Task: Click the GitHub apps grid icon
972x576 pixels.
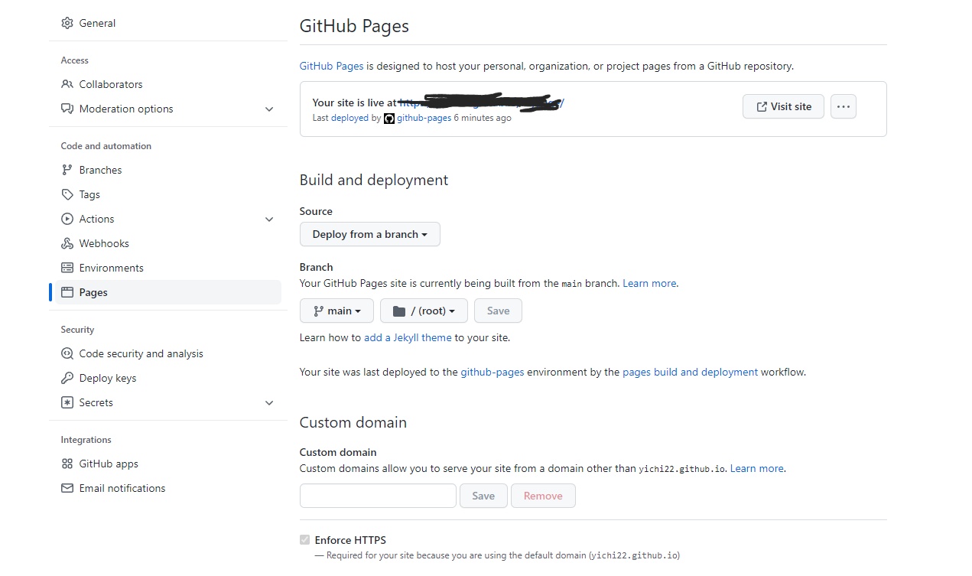Action: click(67, 464)
